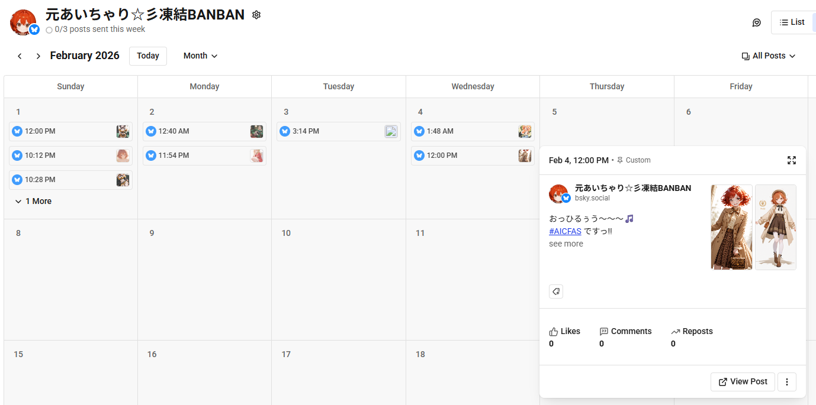
Task: Click the View Post button
Action: pyautogui.click(x=743, y=382)
